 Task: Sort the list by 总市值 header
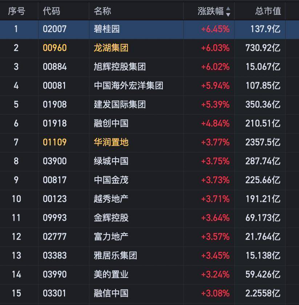268,11
